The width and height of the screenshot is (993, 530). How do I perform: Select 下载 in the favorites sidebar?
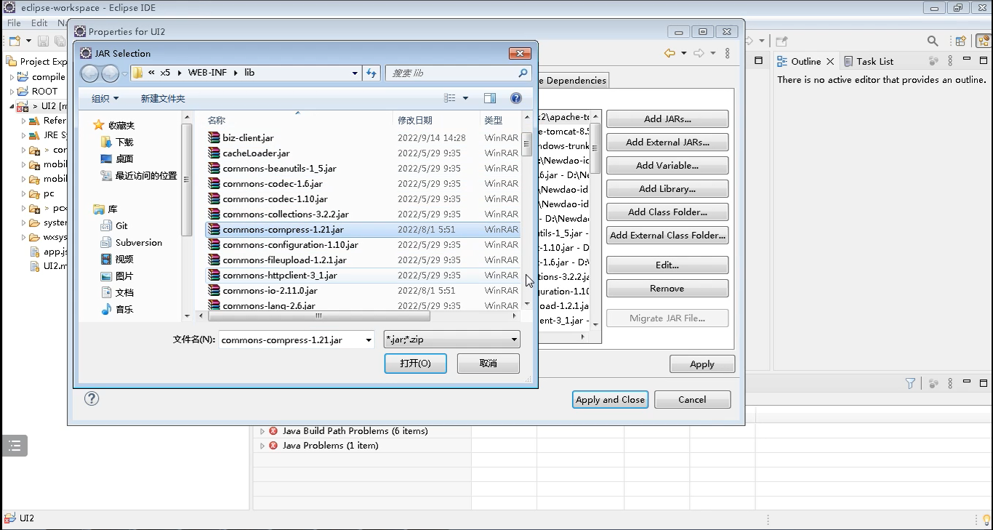(124, 142)
